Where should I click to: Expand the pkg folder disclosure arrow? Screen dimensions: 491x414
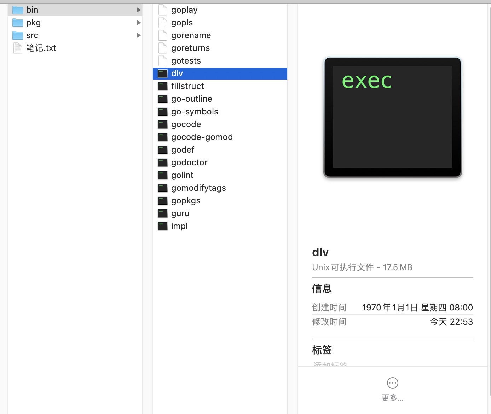point(138,23)
